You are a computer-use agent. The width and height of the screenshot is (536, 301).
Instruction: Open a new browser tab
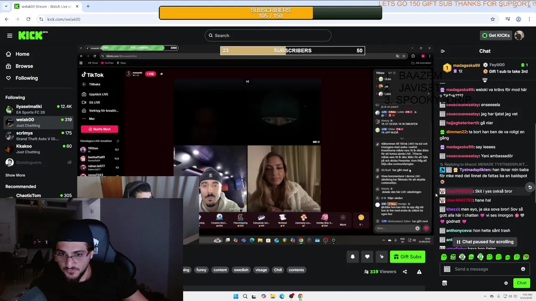pyautogui.click(x=88, y=6)
